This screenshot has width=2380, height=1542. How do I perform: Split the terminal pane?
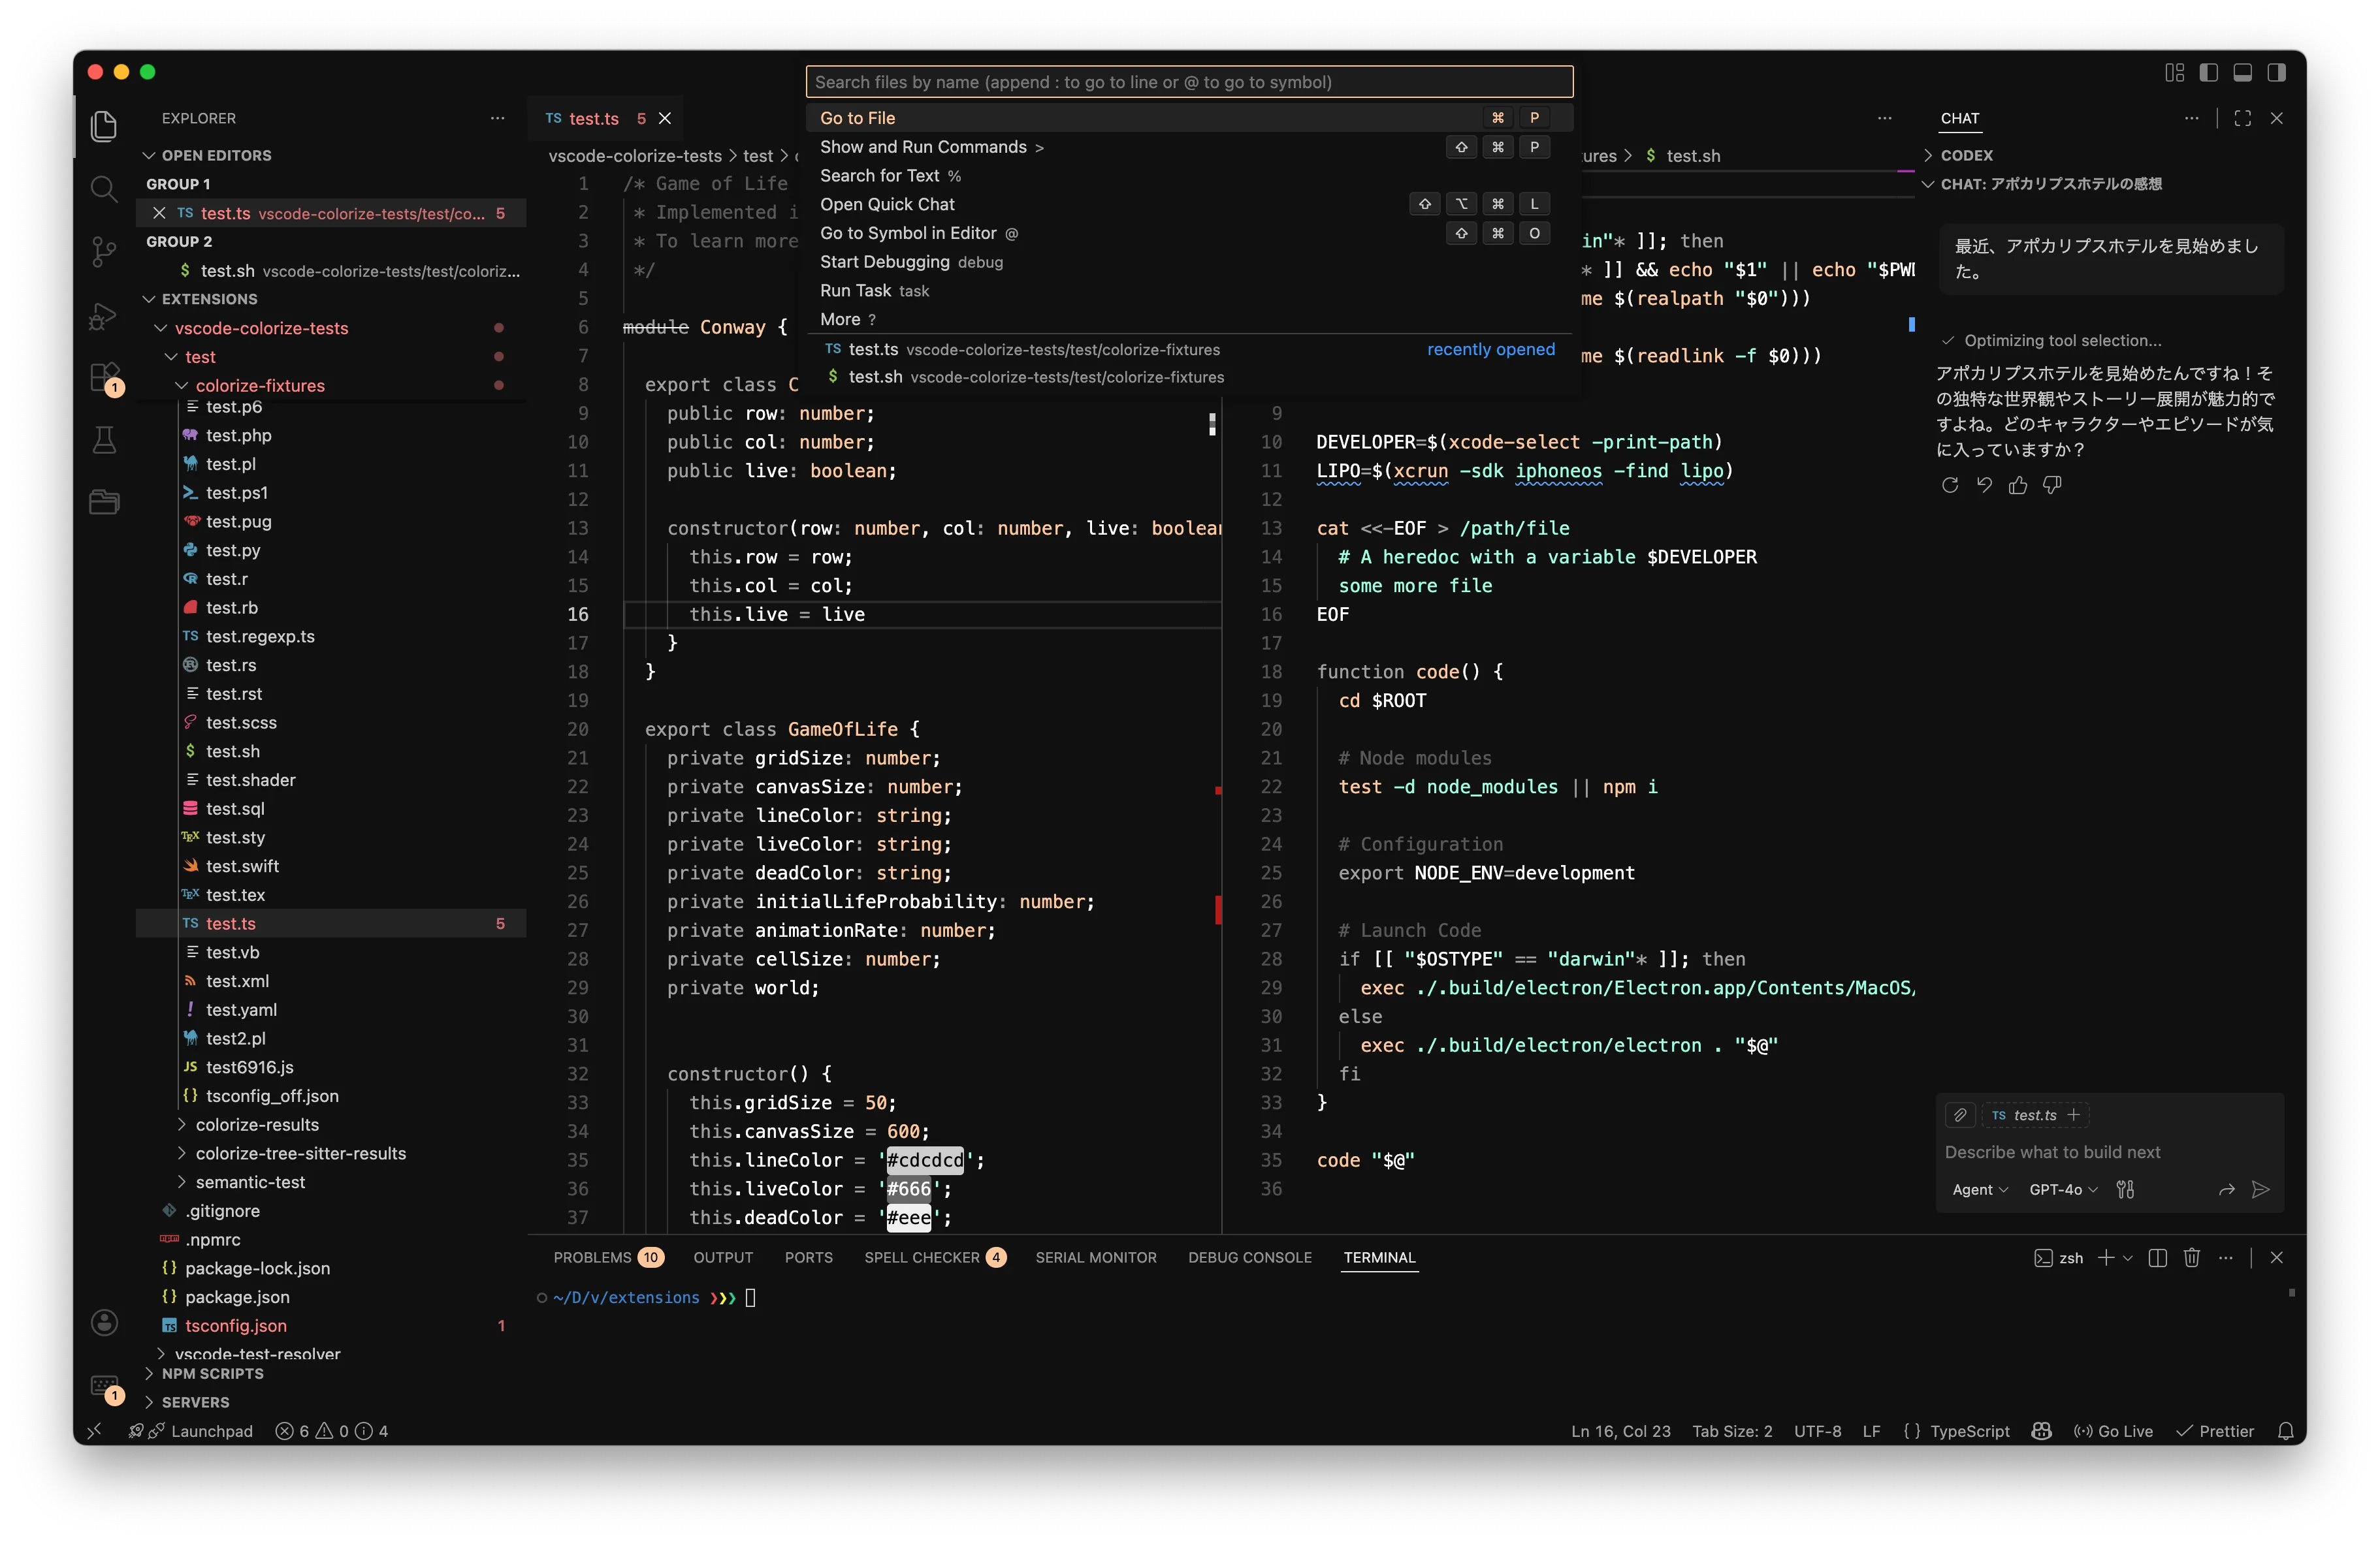[x=2157, y=1257]
